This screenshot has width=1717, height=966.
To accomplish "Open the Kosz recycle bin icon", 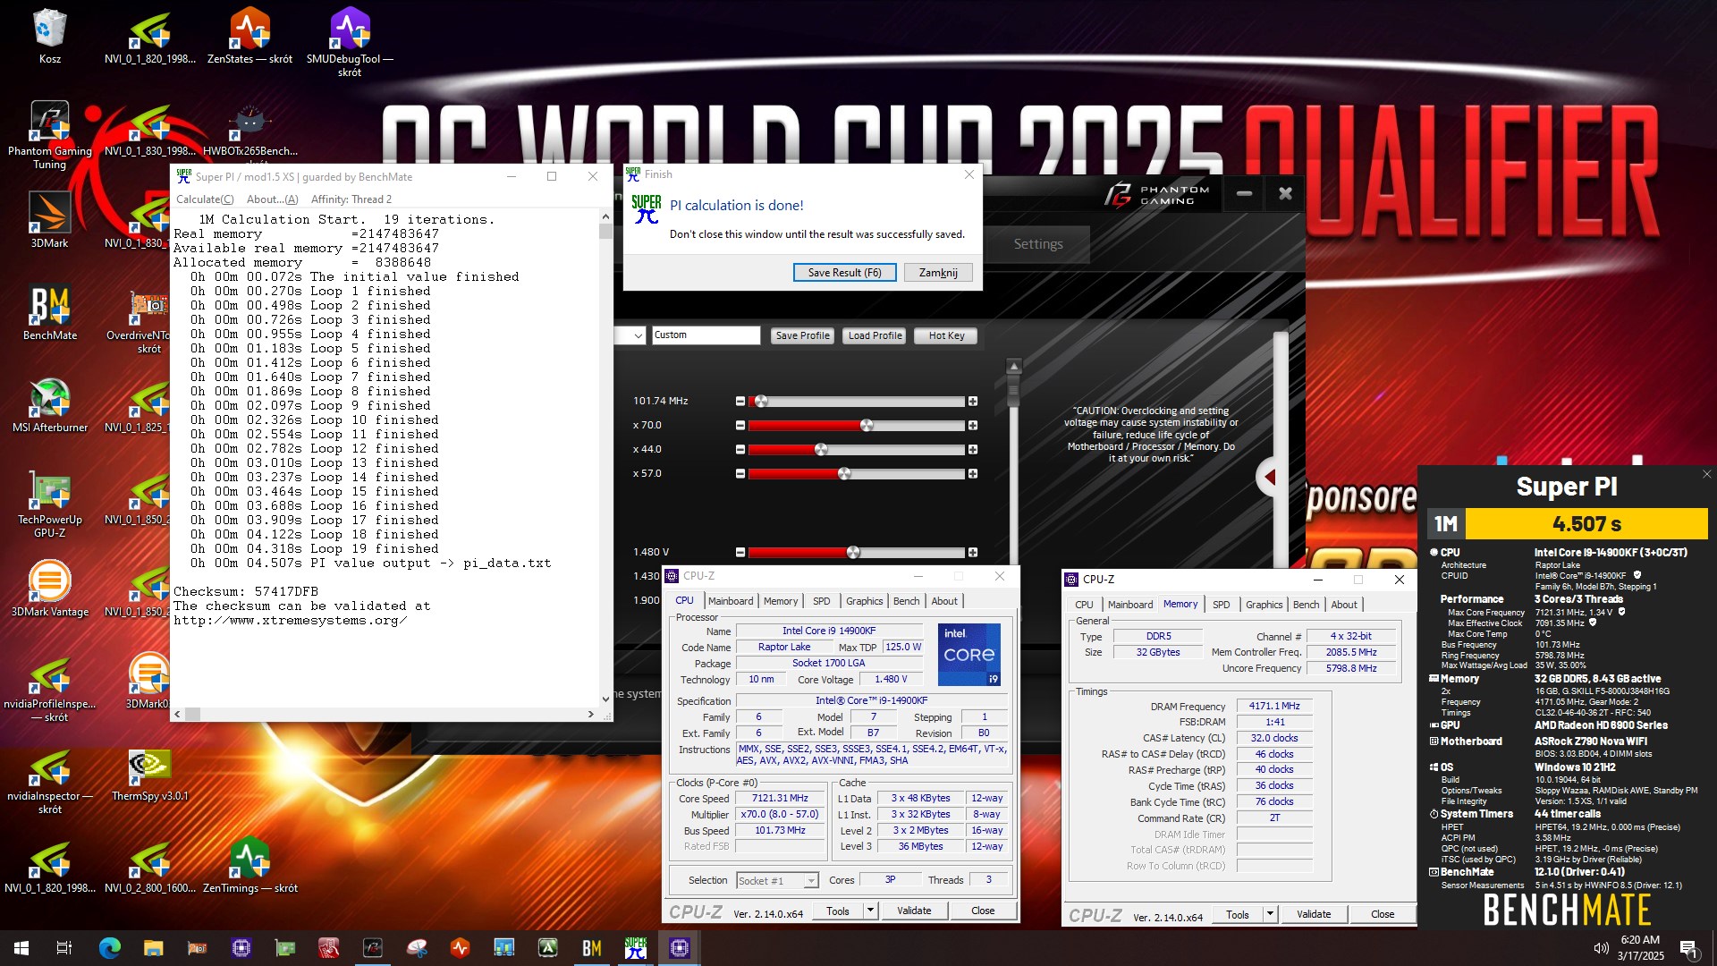I will click(x=49, y=36).
